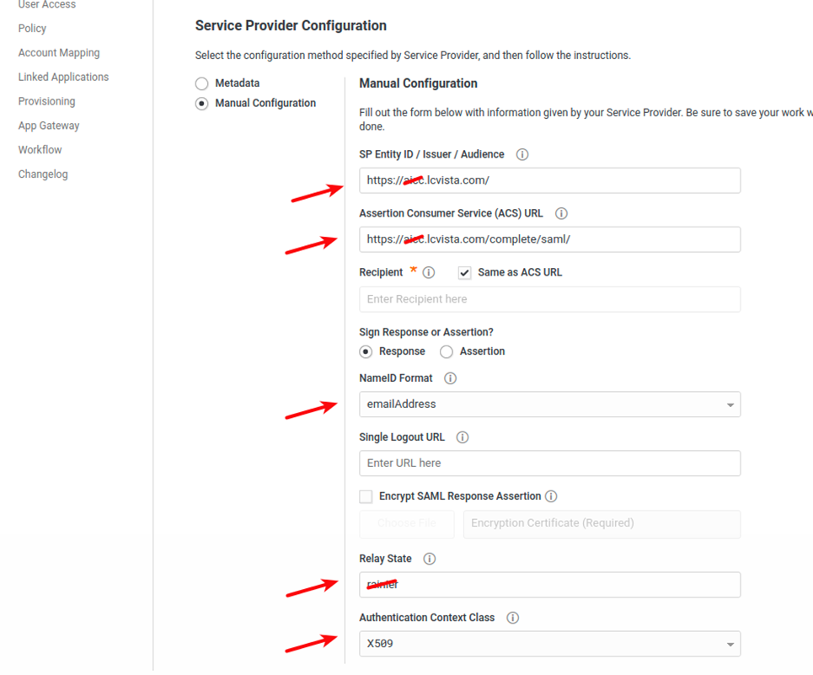Click info icon beside Encrypt SAML Response Assertion

click(551, 496)
